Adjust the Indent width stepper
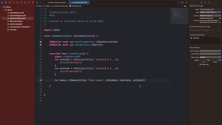222x125 pixels. coord(220,60)
